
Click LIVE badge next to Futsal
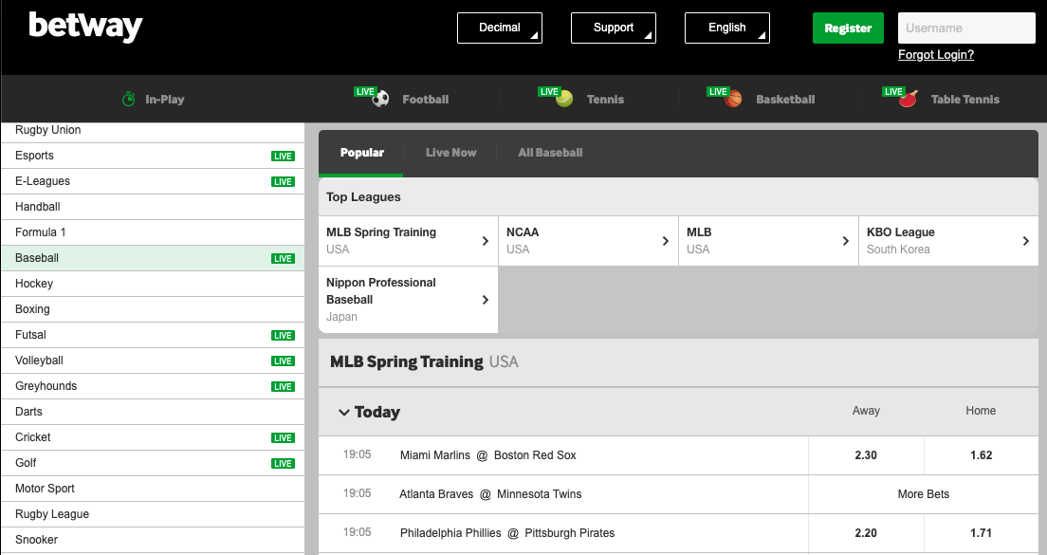click(x=284, y=335)
